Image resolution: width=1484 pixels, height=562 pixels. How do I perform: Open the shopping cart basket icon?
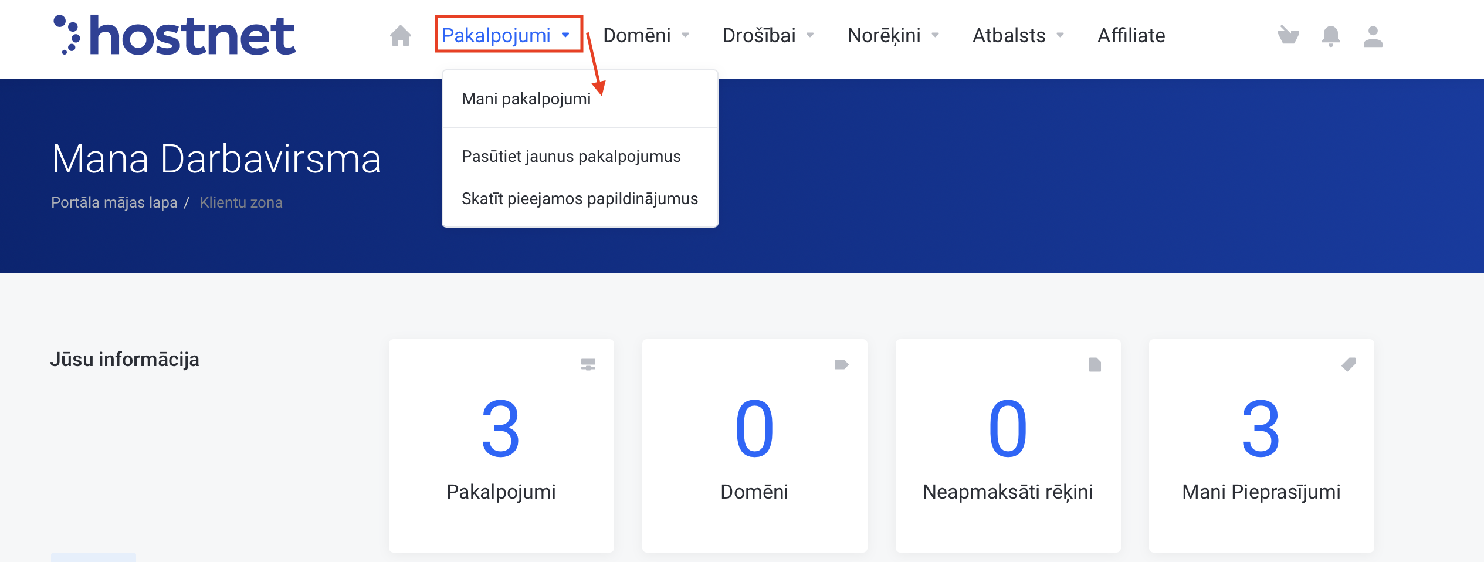[x=1288, y=36]
